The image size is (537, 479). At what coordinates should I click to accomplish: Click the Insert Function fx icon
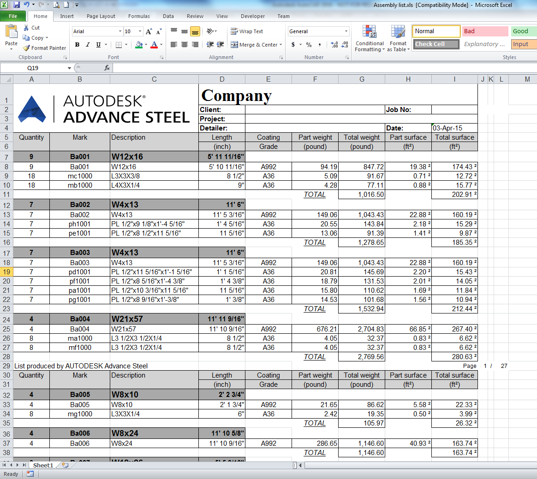click(107, 68)
